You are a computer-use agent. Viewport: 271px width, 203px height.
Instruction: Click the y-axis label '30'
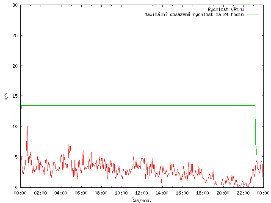15,5
